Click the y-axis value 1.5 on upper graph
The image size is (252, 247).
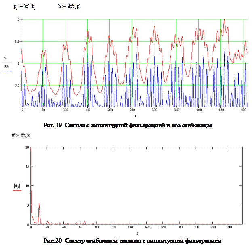tap(17, 41)
